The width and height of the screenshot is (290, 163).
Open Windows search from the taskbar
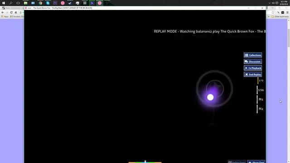pyautogui.click(x=11, y=3)
